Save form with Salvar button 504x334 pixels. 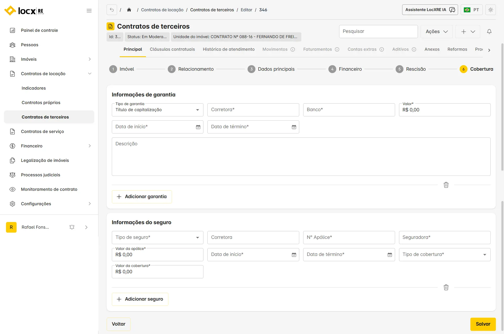(x=483, y=324)
